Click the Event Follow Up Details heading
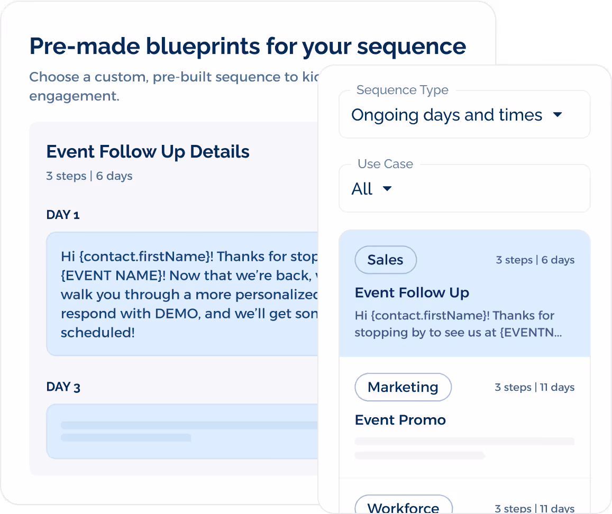Viewport: 612px width, 514px height. pyautogui.click(x=148, y=152)
